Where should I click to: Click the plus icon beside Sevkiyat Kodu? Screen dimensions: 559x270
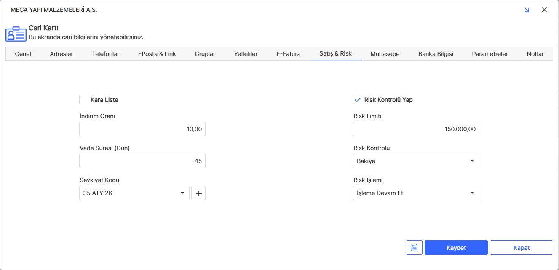pos(198,193)
